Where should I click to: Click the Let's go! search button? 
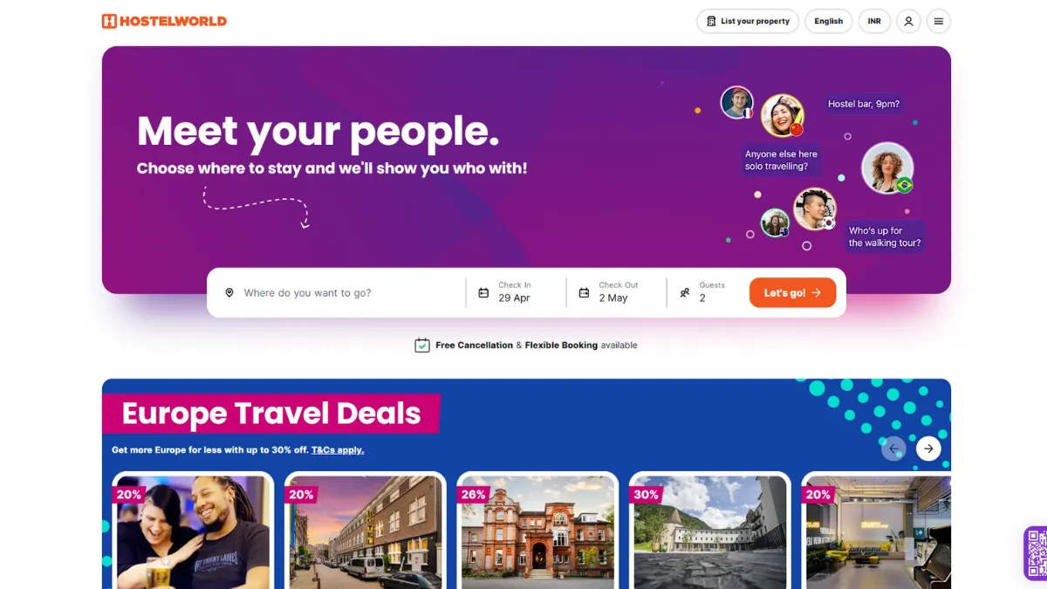[x=792, y=293]
